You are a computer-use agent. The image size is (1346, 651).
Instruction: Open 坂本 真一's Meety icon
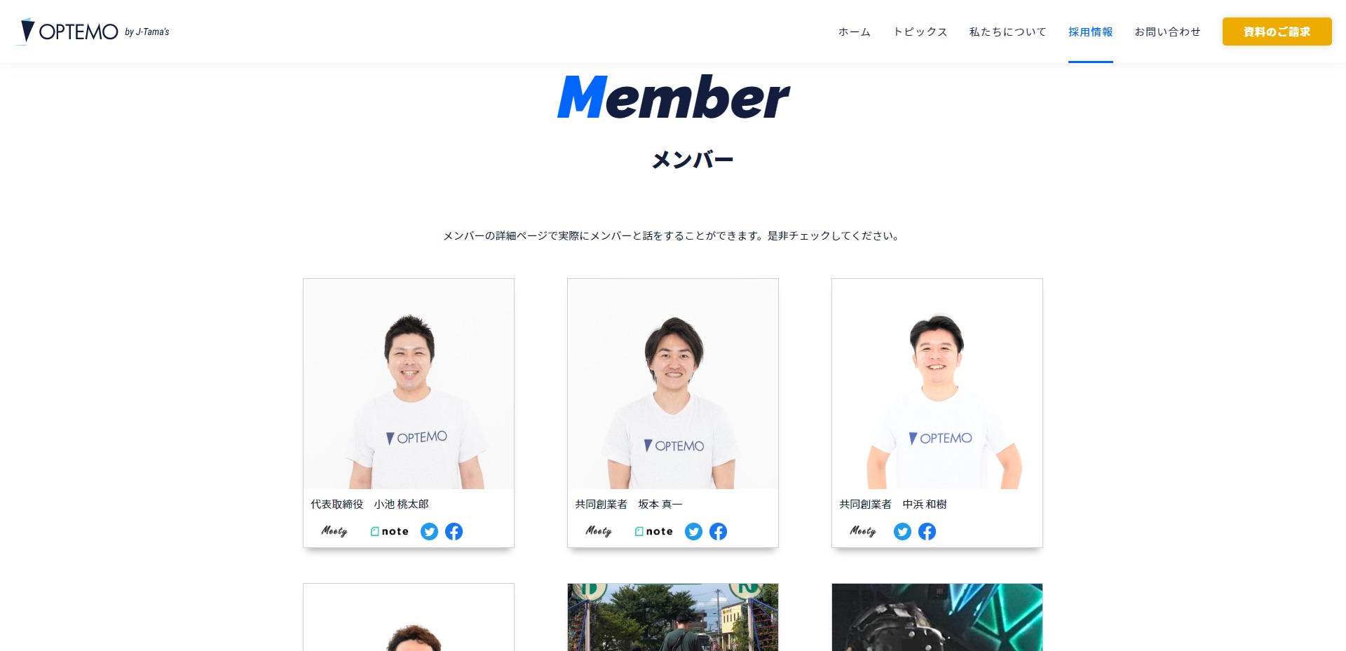(599, 531)
